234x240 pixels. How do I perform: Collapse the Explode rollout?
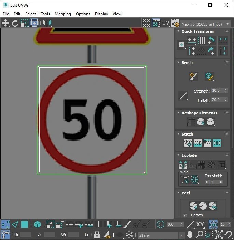coord(178,155)
